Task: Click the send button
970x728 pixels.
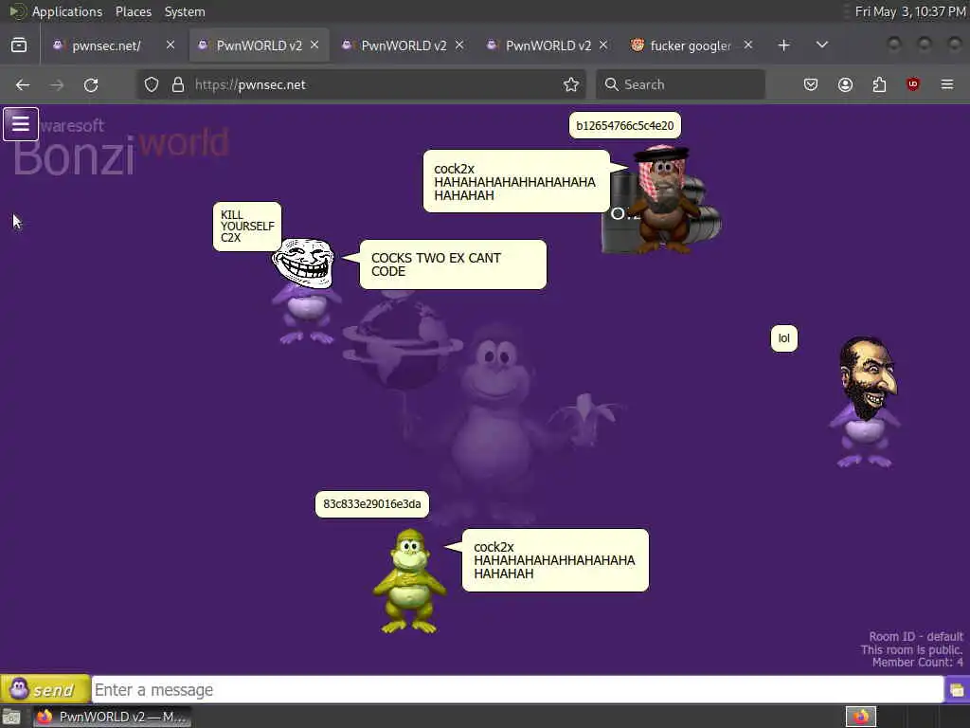Action: point(45,689)
